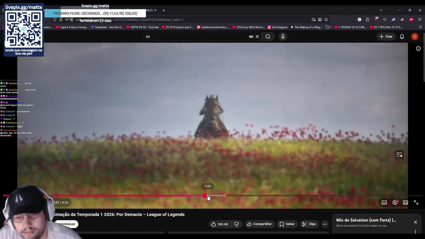Click Compartilhar to share the video
The height and width of the screenshot is (239, 425).
click(x=259, y=224)
